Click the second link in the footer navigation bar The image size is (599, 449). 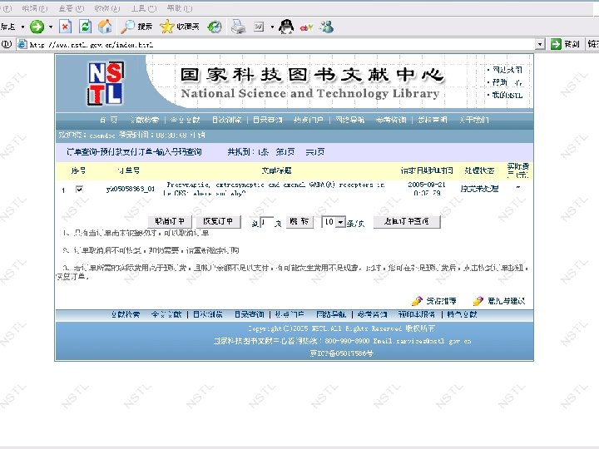tap(166, 314)
